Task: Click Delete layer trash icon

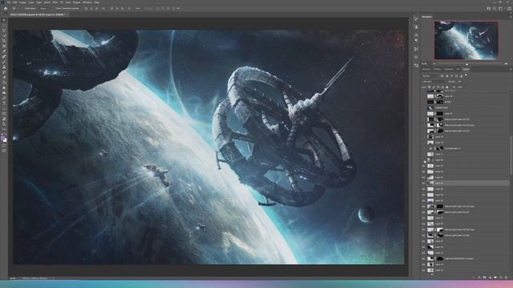Action: pyautogui.click(x=506, y=278)
